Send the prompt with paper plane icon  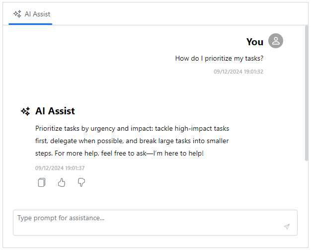(287, 227)
